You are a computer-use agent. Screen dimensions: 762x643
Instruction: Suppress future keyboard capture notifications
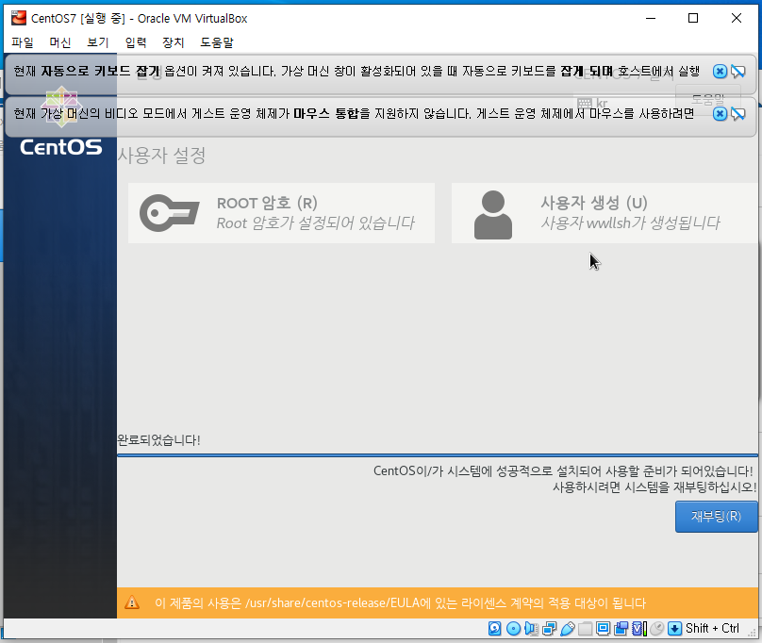(x=738, y=72)
